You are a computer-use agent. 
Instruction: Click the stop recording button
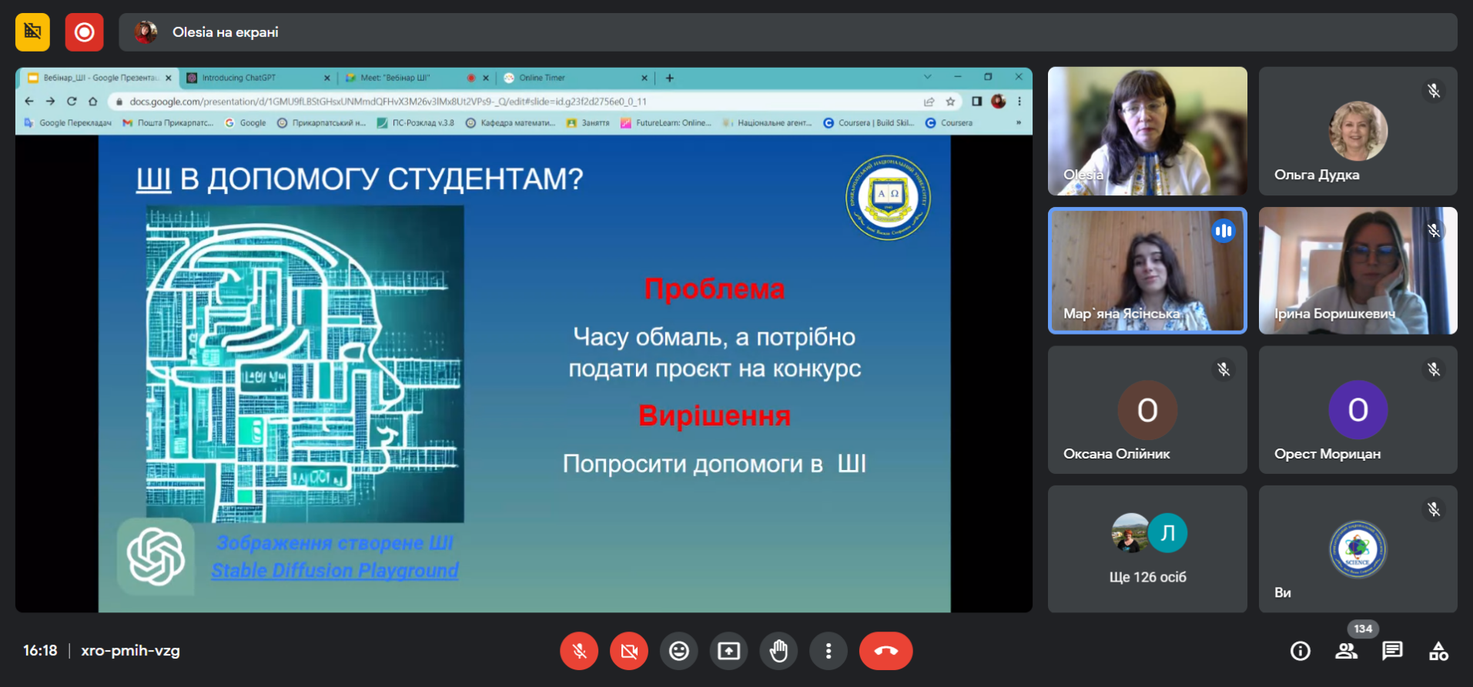pos(84,32)
